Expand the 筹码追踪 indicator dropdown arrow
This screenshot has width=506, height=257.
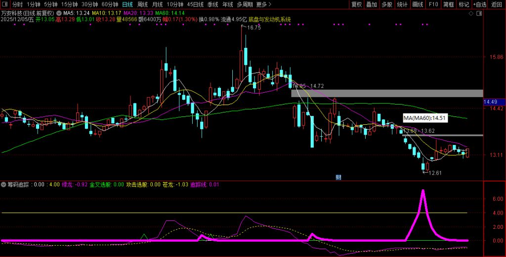pyautogui.click(x=4, y=184)
